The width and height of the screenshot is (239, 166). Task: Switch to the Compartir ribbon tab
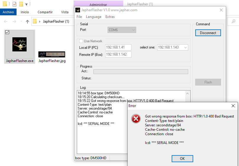[45, 12]
